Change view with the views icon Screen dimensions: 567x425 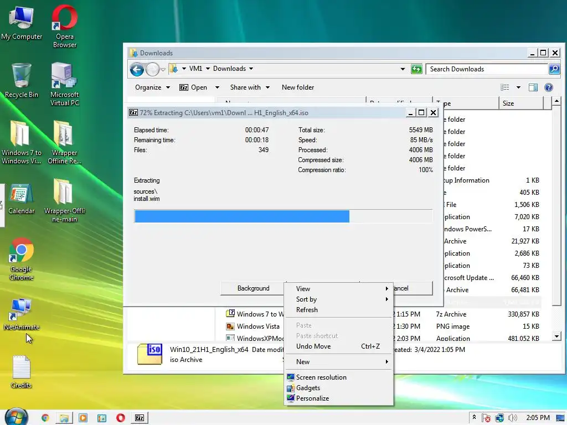(505, 87)
